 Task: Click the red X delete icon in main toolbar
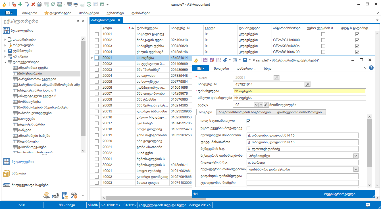point(33,4)
